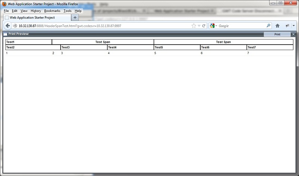
Task: Open the Tools menu
Action: [x=67, y=11]
